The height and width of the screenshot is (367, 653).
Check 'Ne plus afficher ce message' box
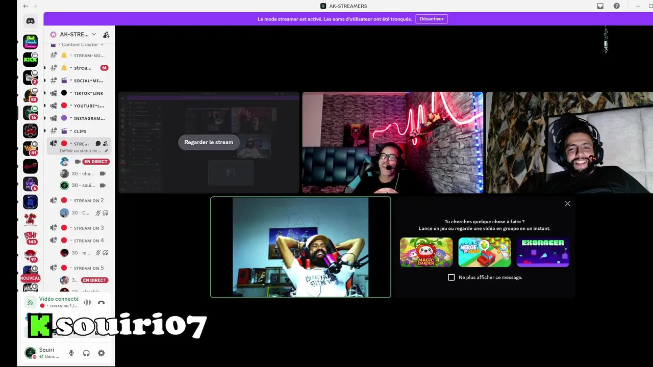[451, 277]
